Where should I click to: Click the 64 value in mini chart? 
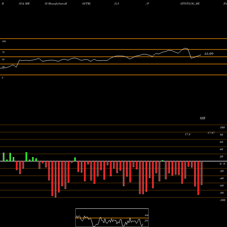(146, 215)
